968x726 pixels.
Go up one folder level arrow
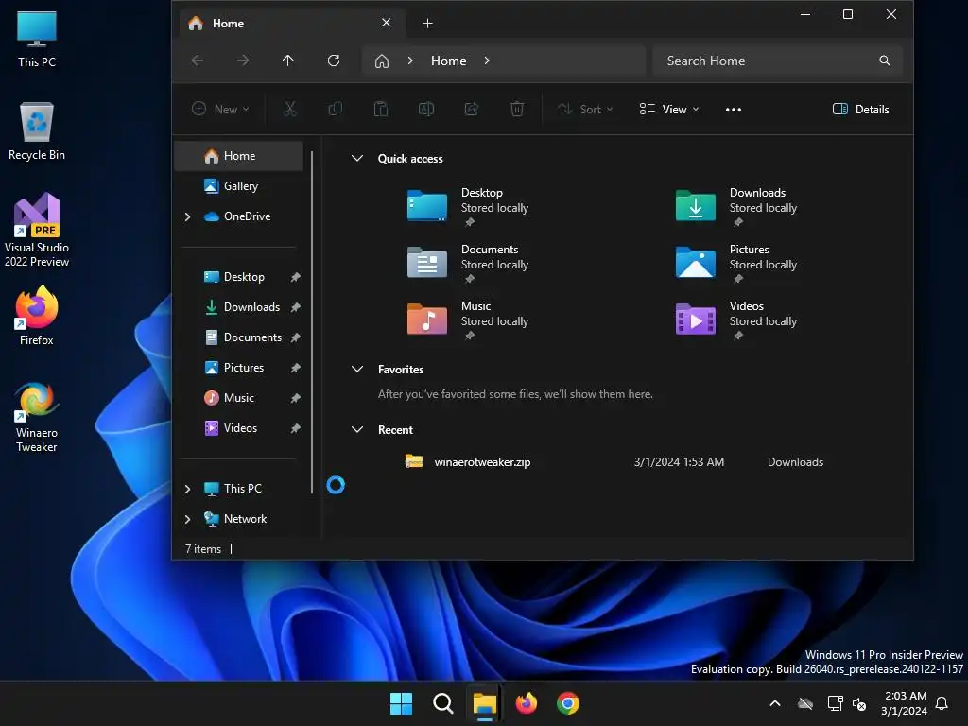tap(287, 60)
